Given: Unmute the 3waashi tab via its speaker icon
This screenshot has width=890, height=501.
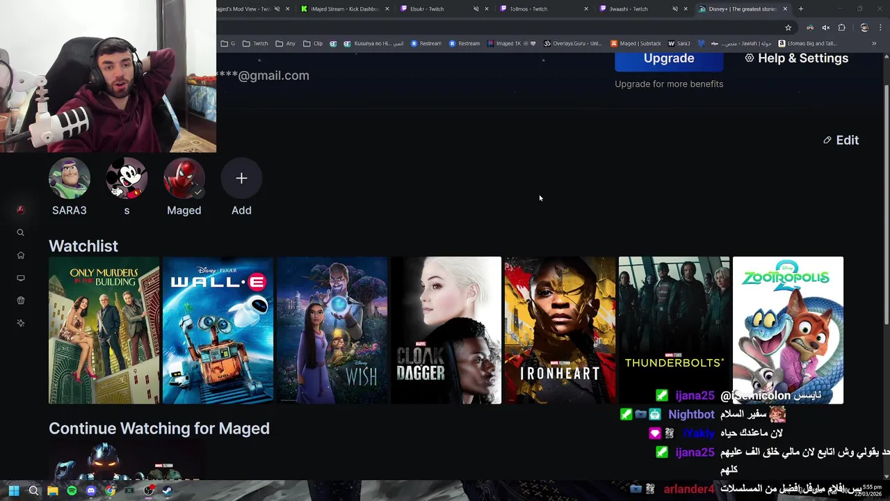Looking at the screenshot, I should (x=675, y=9).
